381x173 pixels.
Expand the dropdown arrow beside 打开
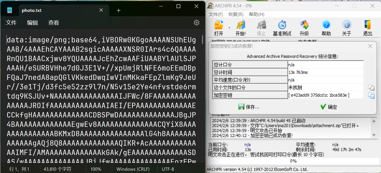229,28
